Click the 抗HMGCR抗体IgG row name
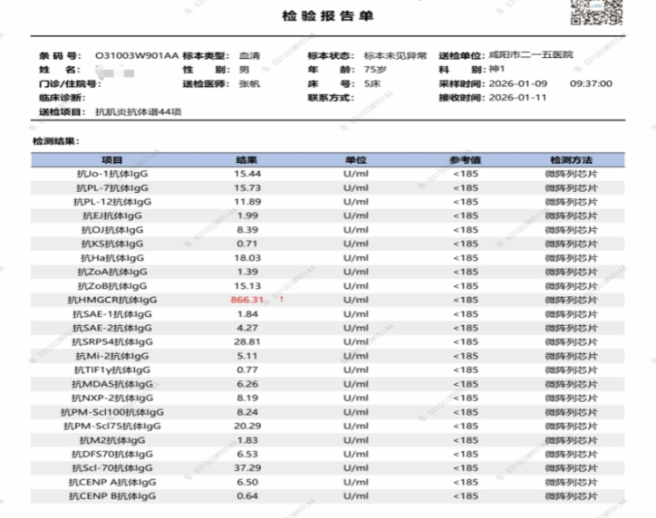This screenshot has width=656, height=518. tap(112, 299)
